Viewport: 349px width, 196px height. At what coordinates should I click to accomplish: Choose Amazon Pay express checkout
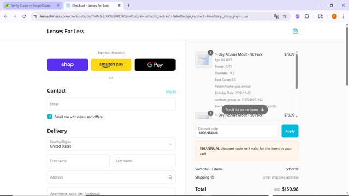tap(111, 65)
